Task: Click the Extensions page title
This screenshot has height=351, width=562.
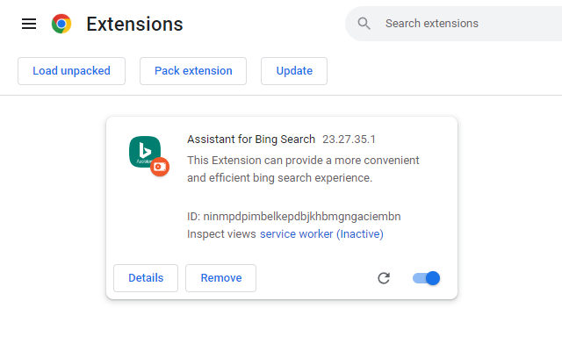Action: tap(134, 24)
